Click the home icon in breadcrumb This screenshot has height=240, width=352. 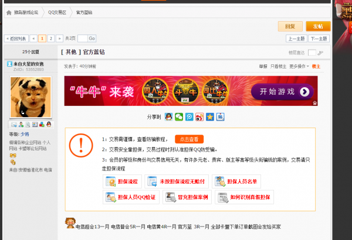[9, 12]
